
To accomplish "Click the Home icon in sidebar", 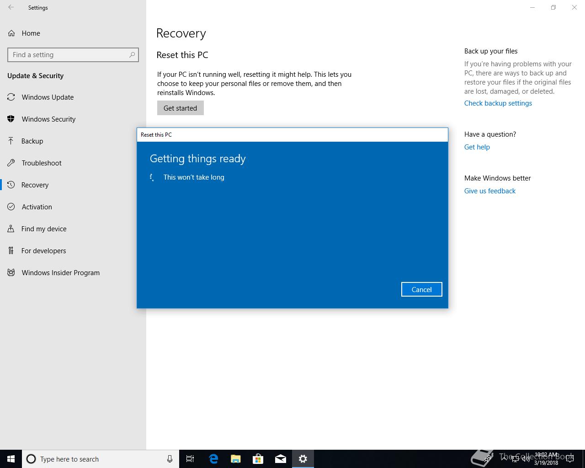I will tap(11, 33).
